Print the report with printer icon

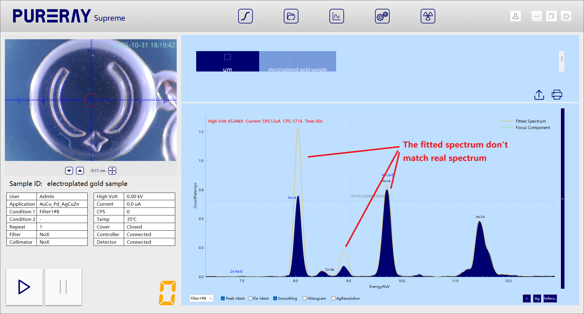[x=557, y=95]
